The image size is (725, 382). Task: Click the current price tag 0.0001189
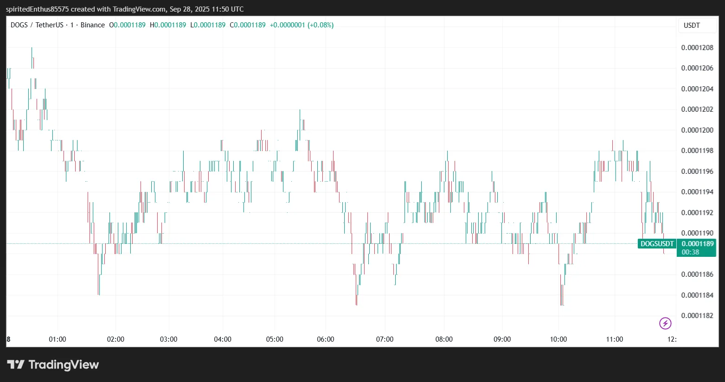tap(697, 244)
